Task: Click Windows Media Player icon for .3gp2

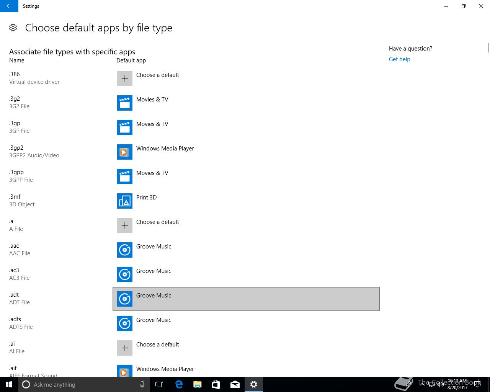Action: point(125,152)
